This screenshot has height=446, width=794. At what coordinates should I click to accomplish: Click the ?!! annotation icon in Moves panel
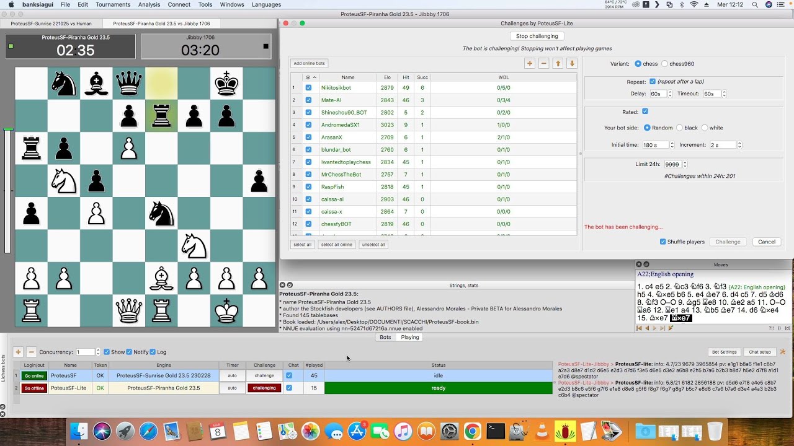(772, 328)
